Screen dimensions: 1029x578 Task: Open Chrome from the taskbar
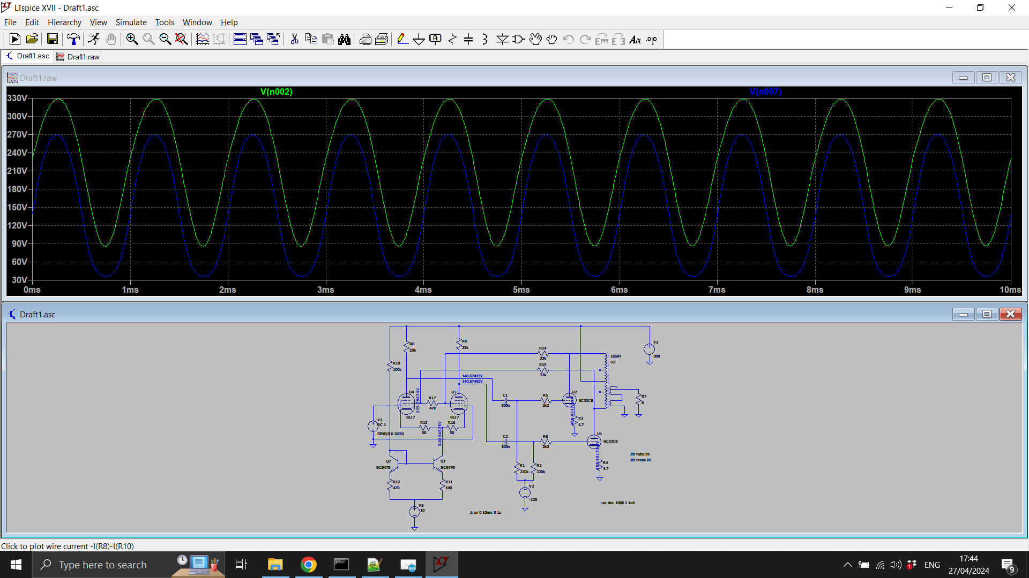click(308, 565)
